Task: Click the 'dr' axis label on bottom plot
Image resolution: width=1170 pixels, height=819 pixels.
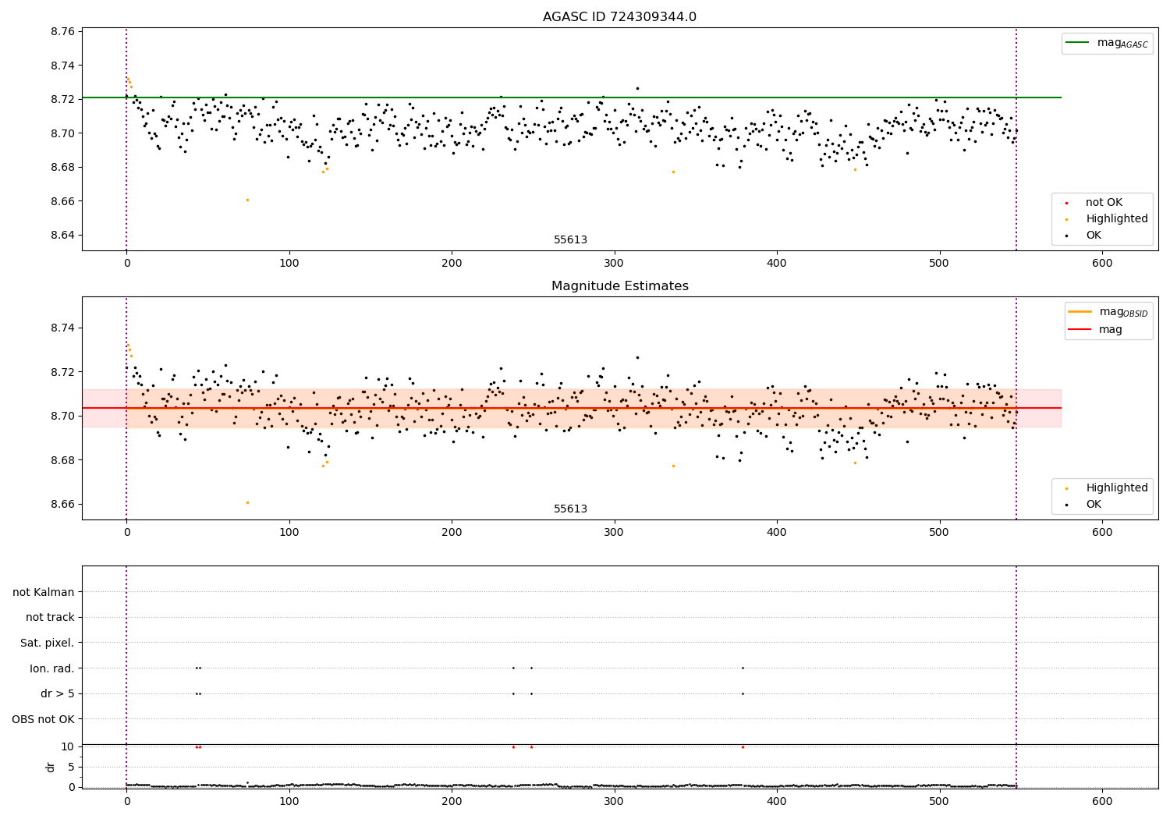Action: 51,767
